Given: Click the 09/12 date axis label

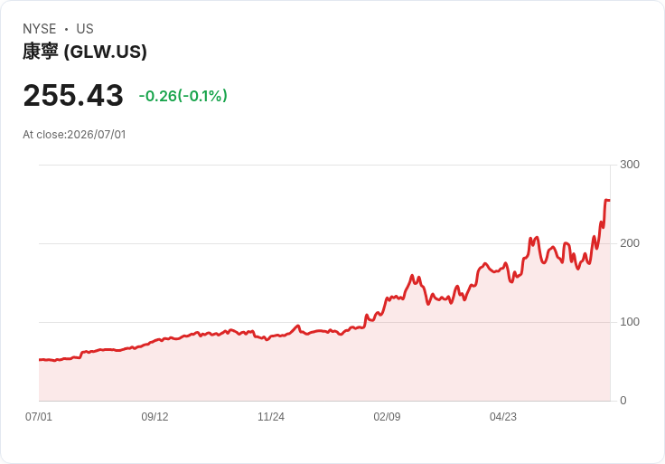Looking at the screenshot, I should pos(155,417).
